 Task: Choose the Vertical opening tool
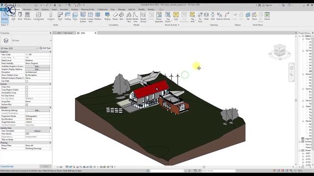[219, 16]
